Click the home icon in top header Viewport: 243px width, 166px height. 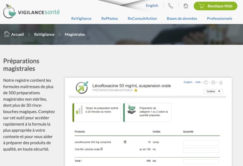pyautogui.click(x=186, y=6)
